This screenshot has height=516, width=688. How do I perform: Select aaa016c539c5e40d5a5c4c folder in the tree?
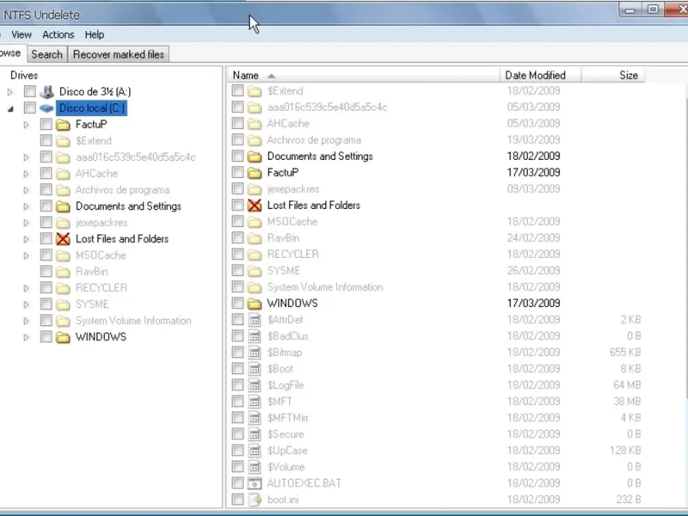(136, 157)
